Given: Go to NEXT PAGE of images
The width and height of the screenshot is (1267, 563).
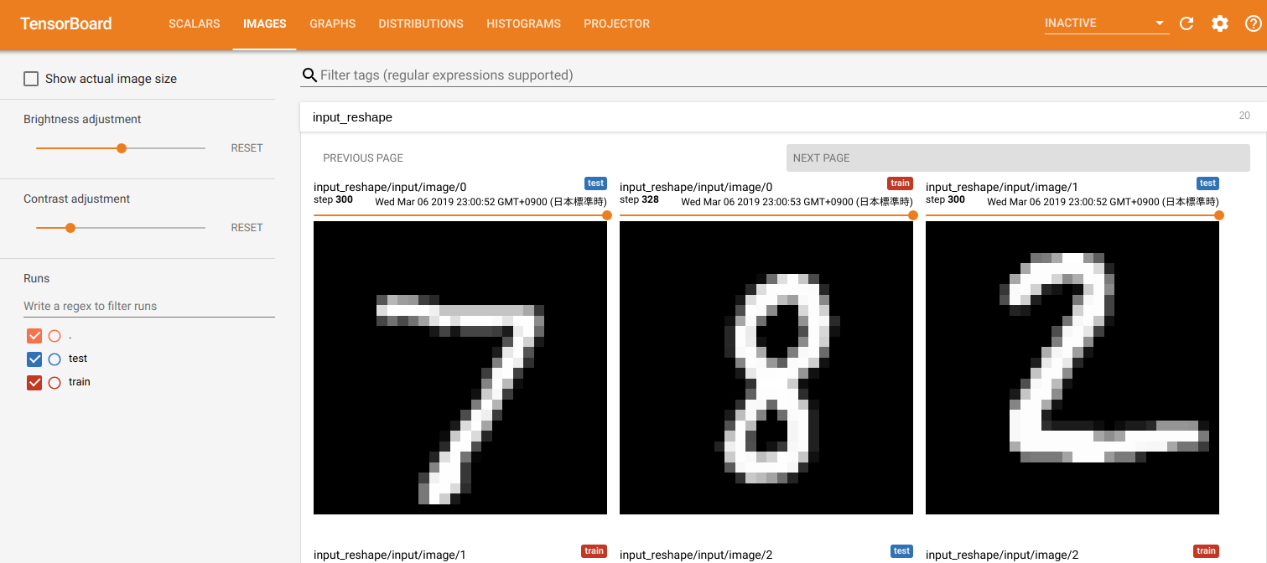Looking at the screenshot, I should tap(1018, 158).
